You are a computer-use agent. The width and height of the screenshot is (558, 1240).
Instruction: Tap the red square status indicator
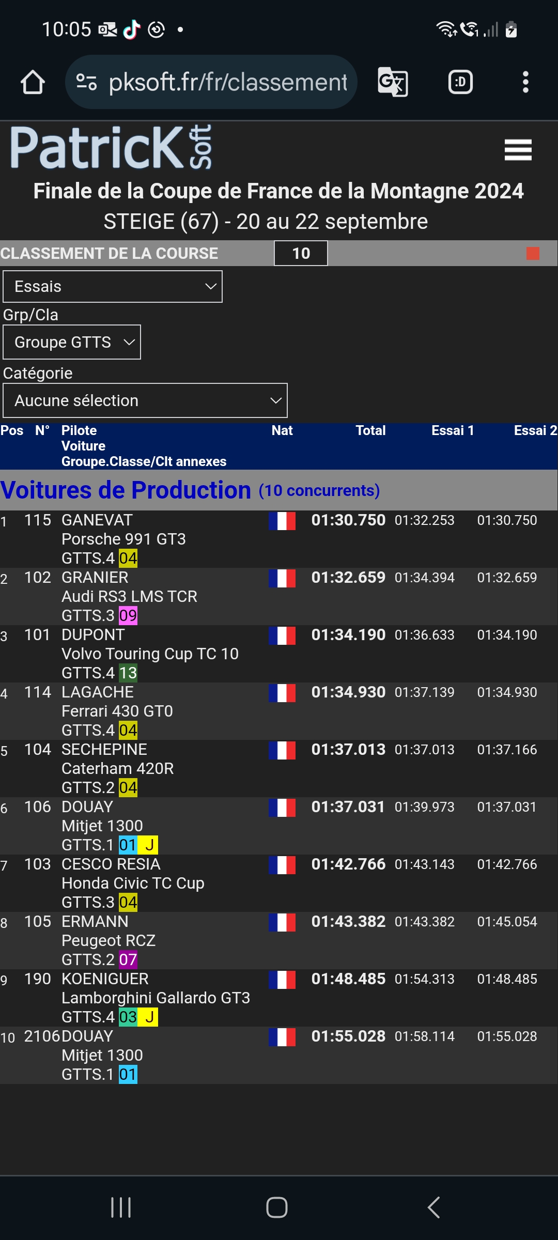click(x=533, y=253)
